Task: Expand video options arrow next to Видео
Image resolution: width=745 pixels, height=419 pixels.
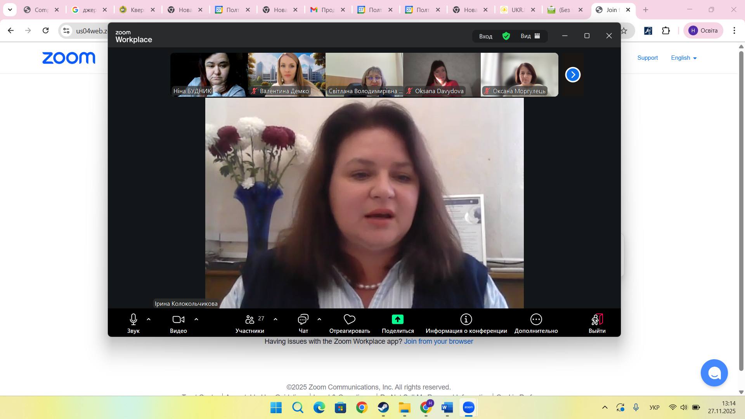Action: [x=196, y=319]
